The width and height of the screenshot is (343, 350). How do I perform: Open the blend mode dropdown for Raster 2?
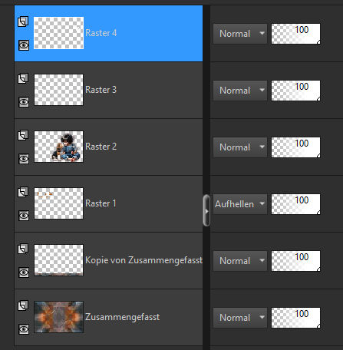tap(240, 147)
